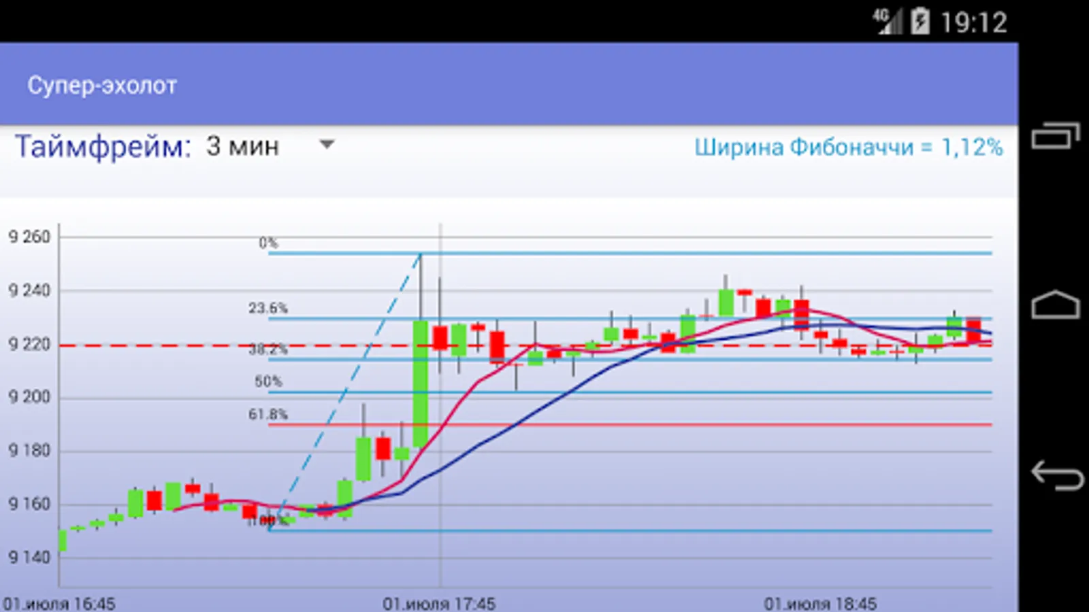This screenshot has width=1089, height=612.
Task: Tap the battery status icon
Action: [x=920, y=22]
